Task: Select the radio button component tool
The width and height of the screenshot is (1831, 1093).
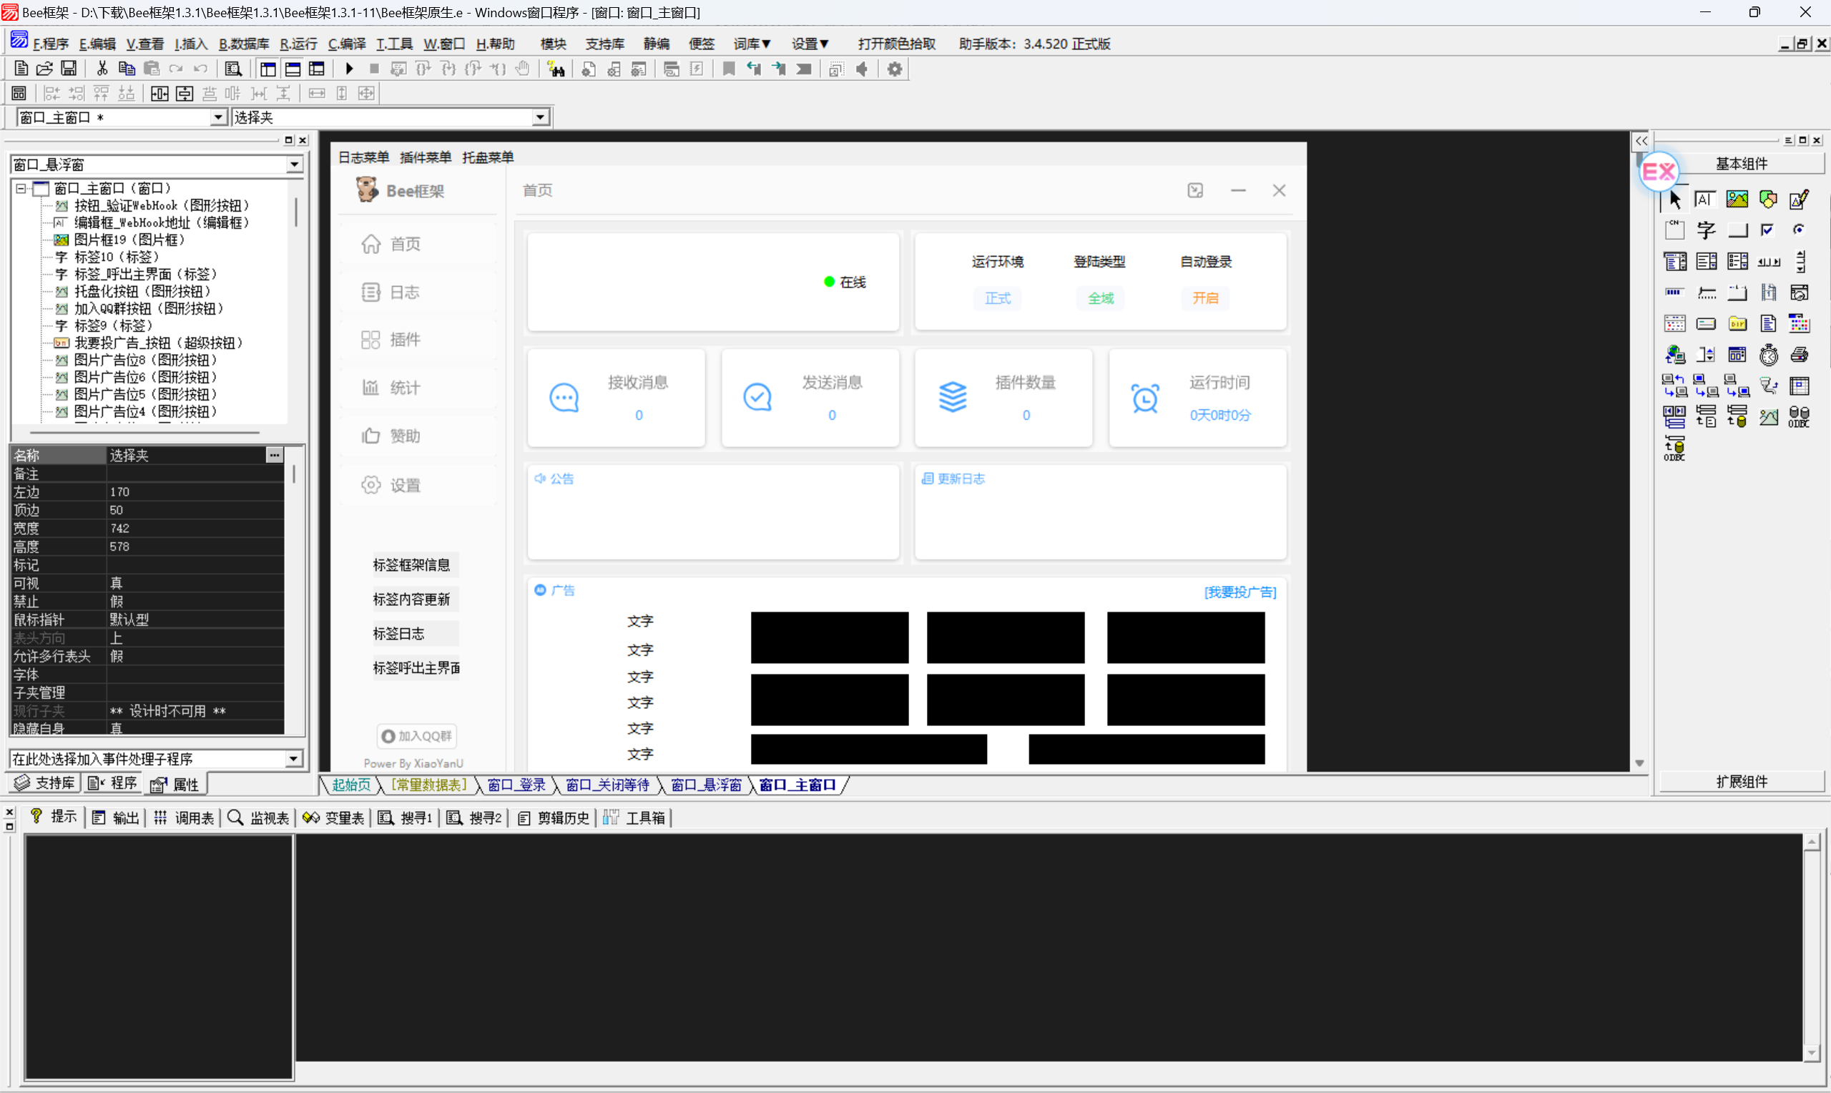Action: pyautogui.click(x=1799, y=230)
